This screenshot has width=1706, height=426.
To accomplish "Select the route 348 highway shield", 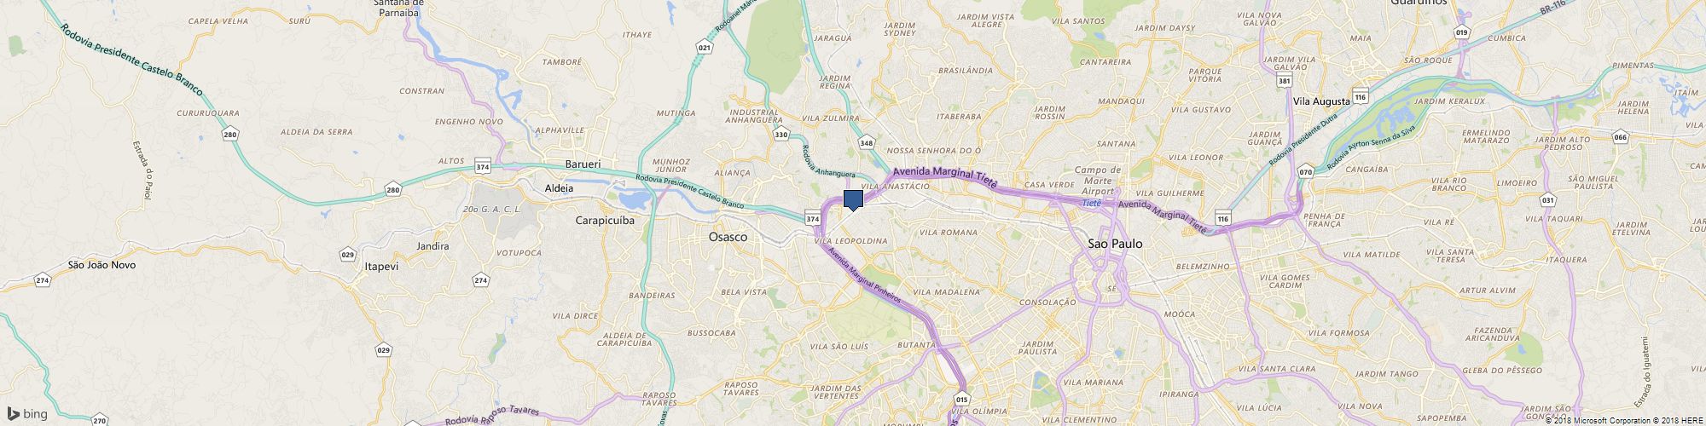I will click(867, 143).
